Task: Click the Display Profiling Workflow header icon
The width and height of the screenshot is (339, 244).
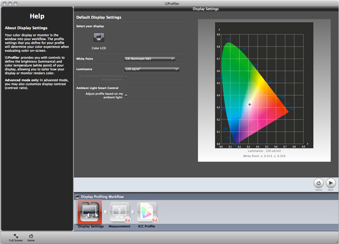Action: [77, 197]
